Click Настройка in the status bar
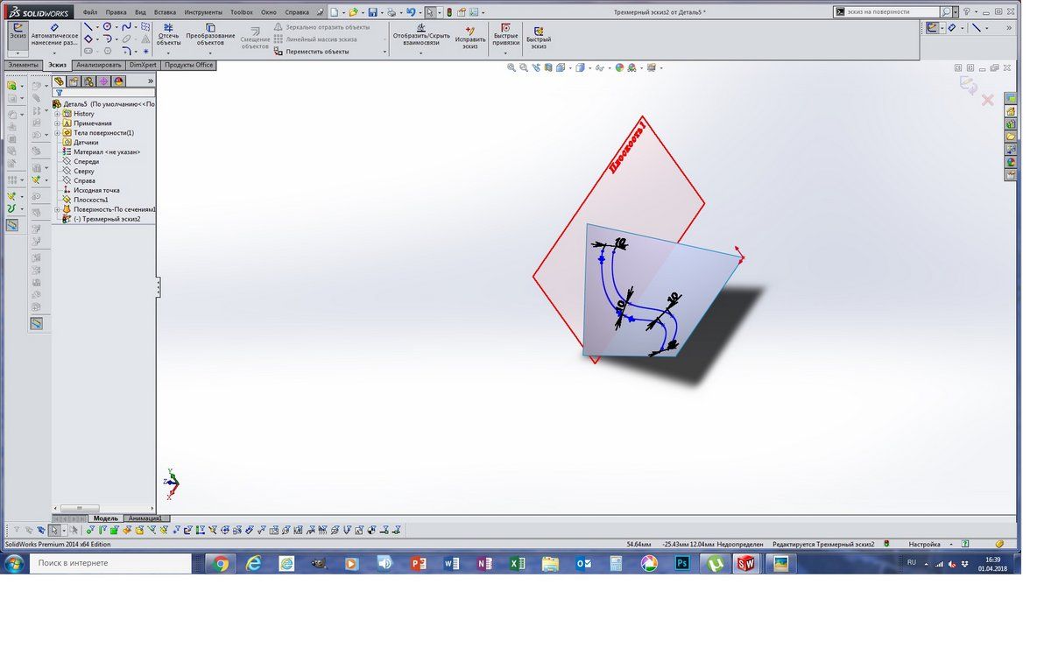Screen dimensions: 1051x655 tap(924, 544)
